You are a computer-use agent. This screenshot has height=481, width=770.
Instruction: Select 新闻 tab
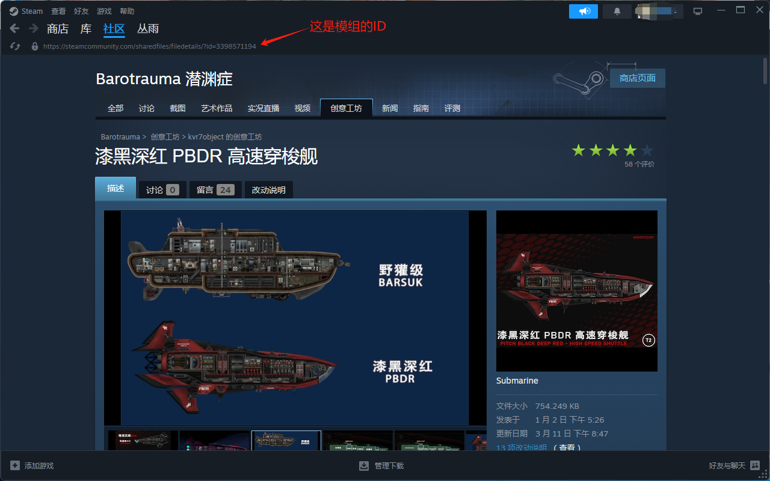[x=390, y=108]
